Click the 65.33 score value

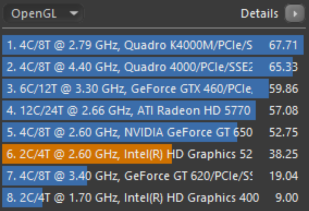coord(283,67)
